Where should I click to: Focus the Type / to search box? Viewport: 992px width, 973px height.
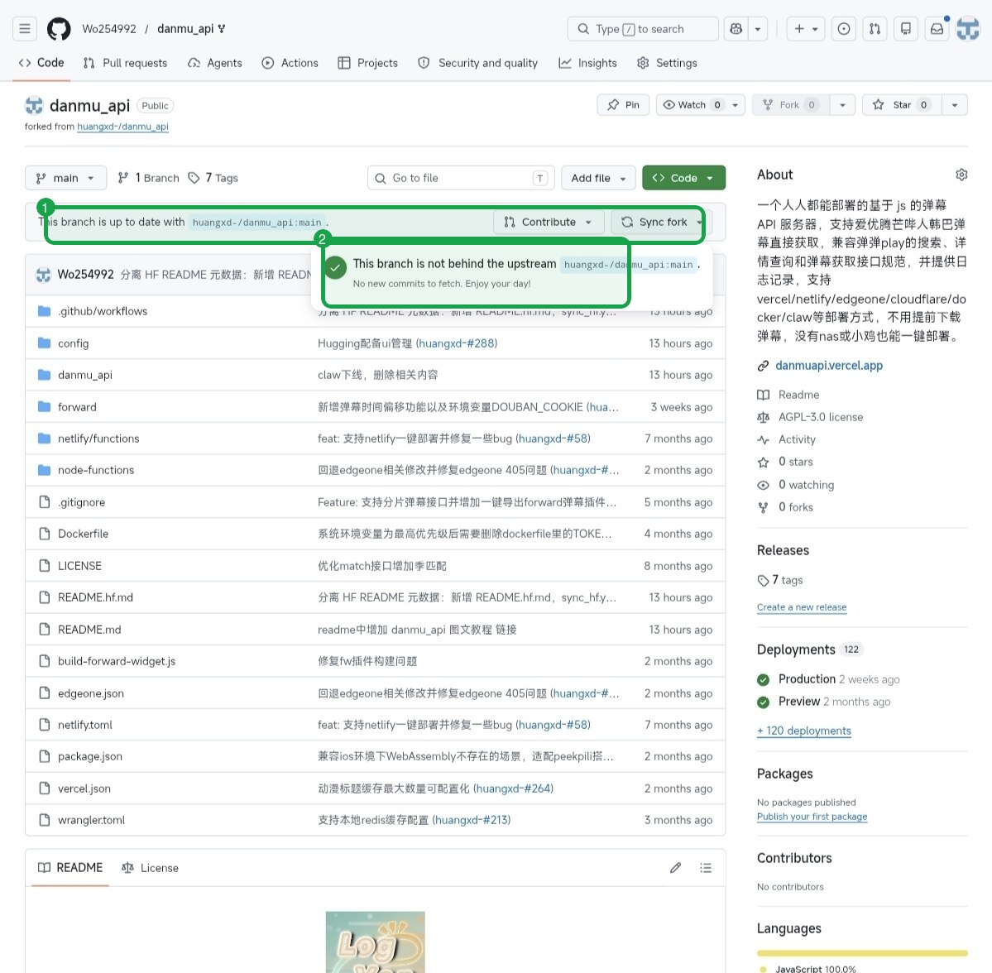coord(643,28)
